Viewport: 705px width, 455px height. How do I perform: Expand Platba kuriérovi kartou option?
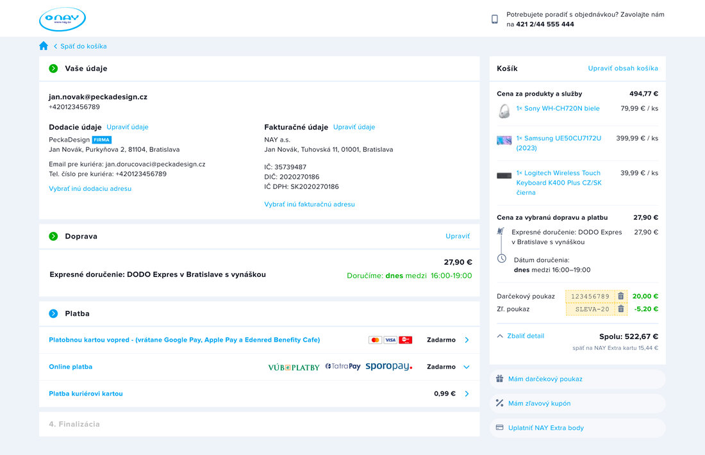[467, 393]
